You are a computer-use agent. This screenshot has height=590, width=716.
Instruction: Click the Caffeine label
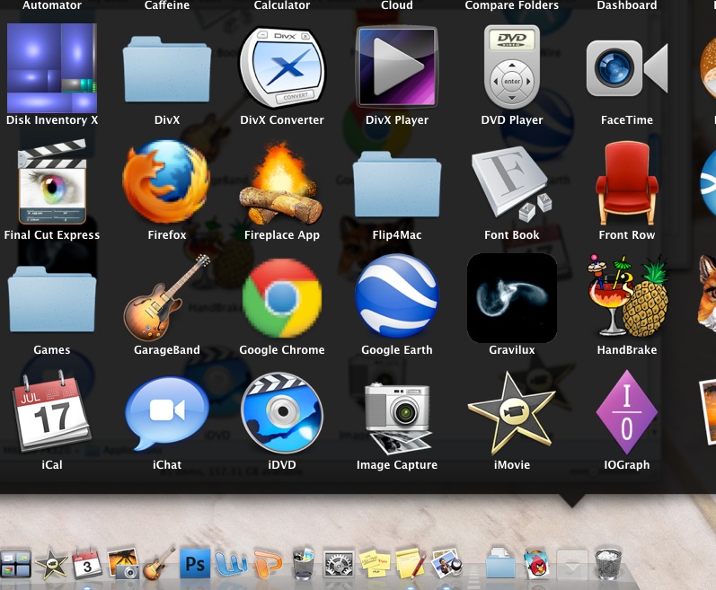(x=167, y=5)
